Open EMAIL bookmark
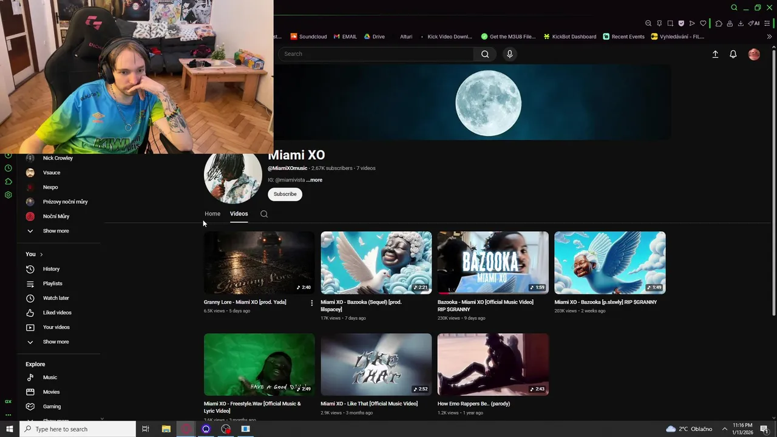 [x=345, y=36]
